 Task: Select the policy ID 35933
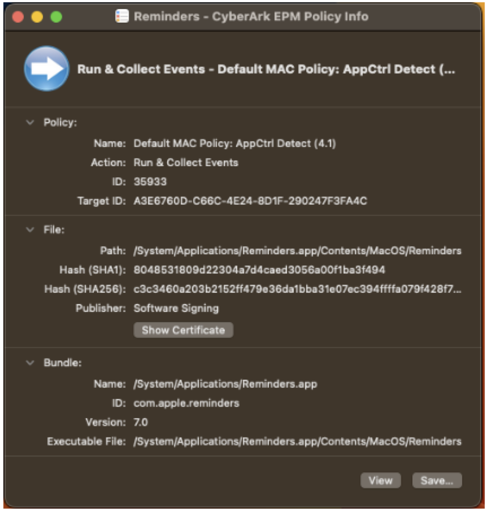(x=149, y=181)
